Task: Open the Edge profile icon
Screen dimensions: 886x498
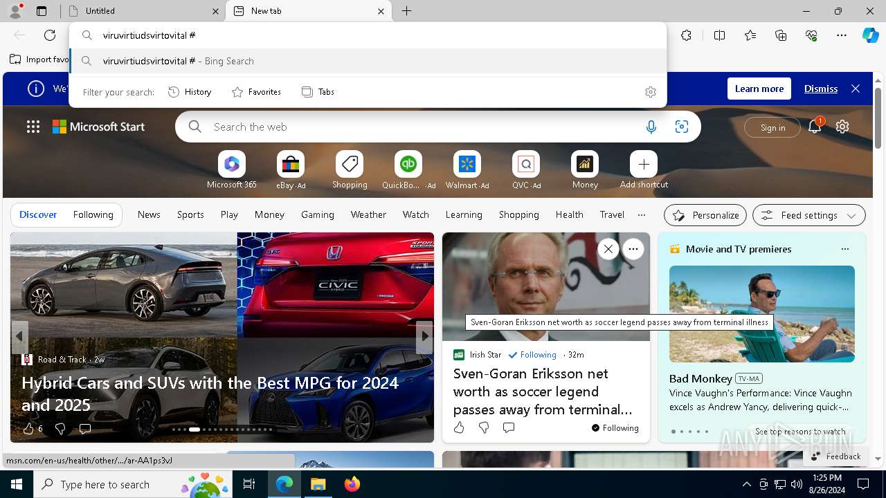Action: (15, 11)
